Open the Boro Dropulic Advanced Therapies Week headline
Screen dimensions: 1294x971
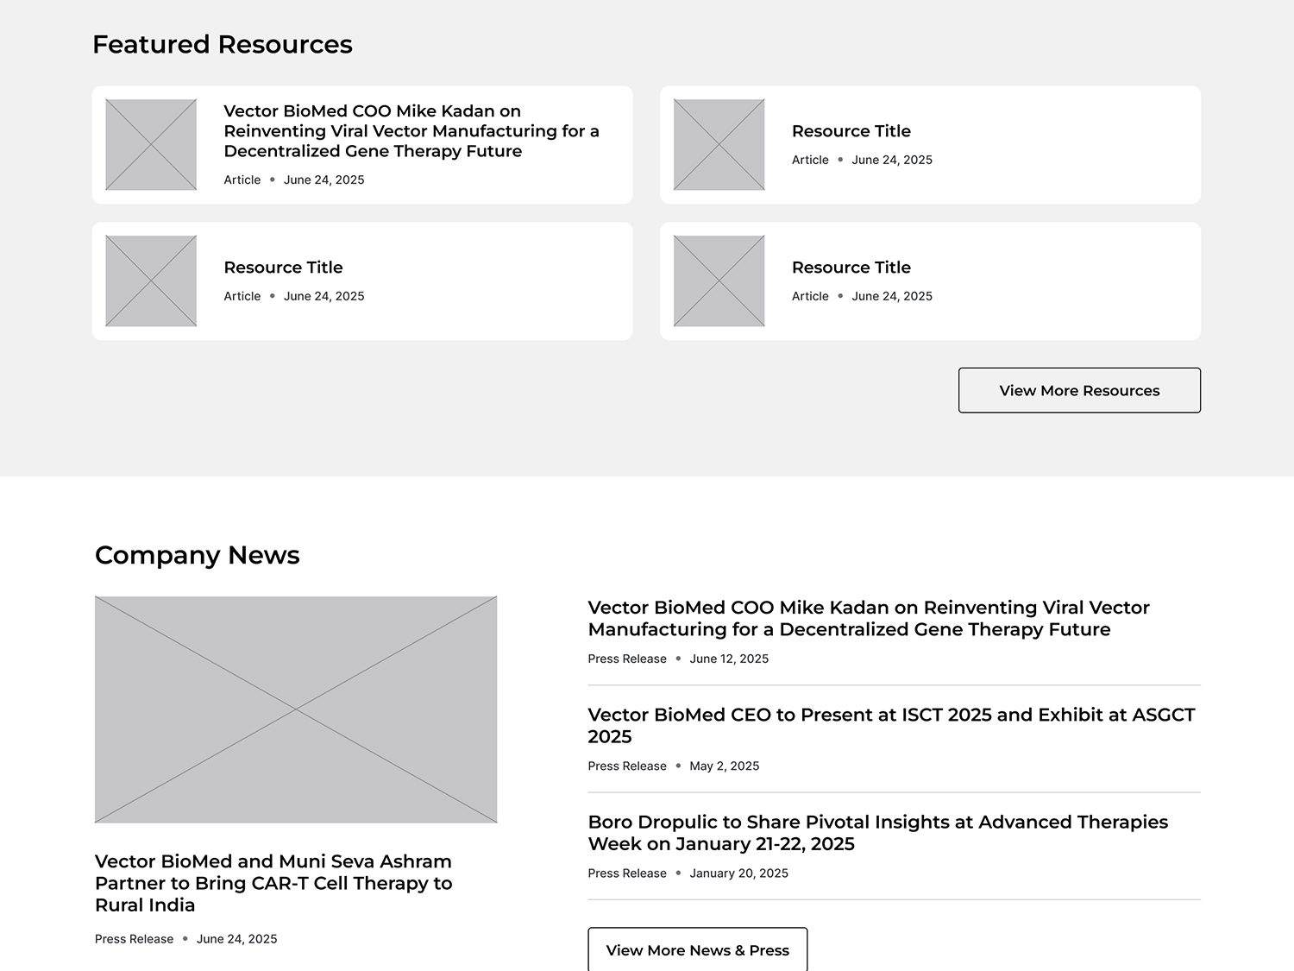pos(877,833)
